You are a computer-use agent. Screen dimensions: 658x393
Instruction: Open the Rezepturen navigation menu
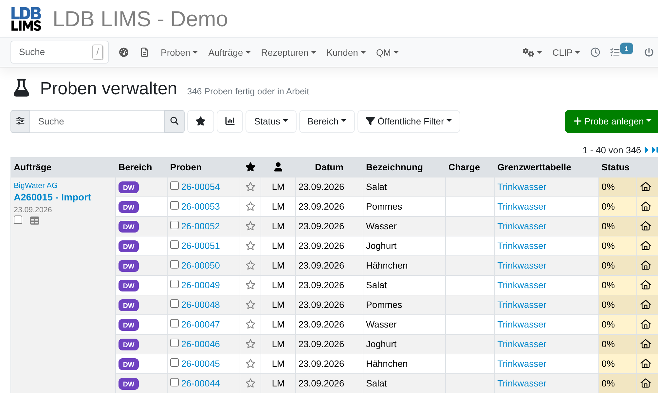click(288, 53)
